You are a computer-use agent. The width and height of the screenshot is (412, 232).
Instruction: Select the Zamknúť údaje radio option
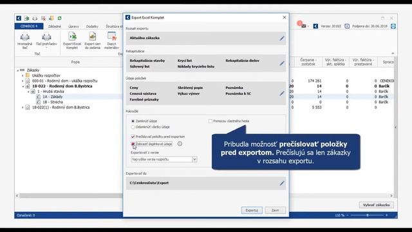133,121
